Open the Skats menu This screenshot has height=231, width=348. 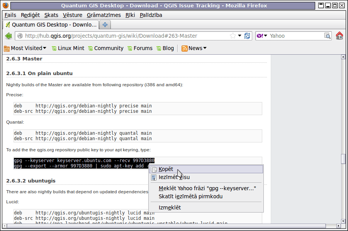point(51,15)
